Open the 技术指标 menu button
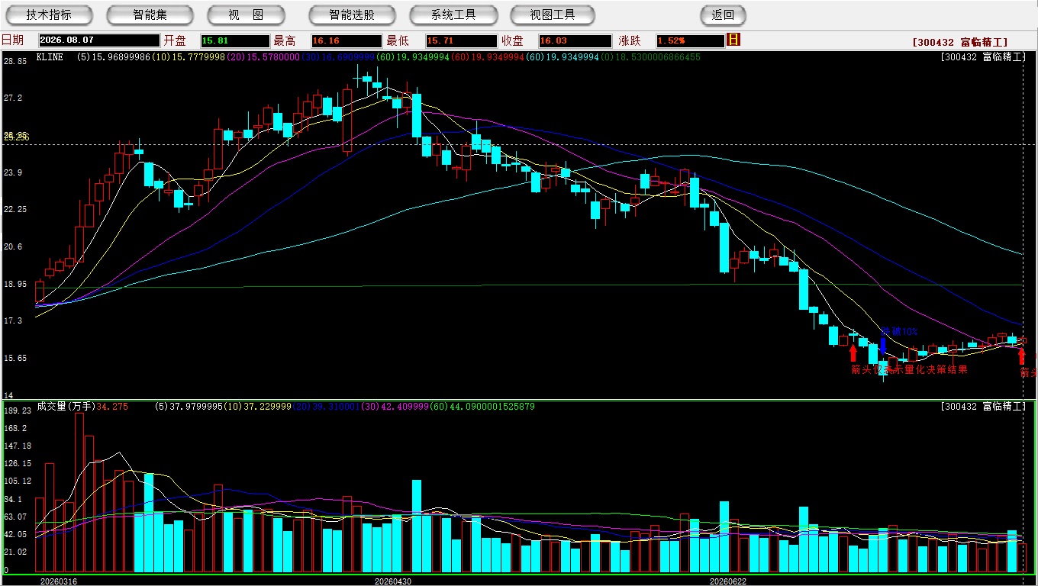1038x586 pixels. [49, 14]
